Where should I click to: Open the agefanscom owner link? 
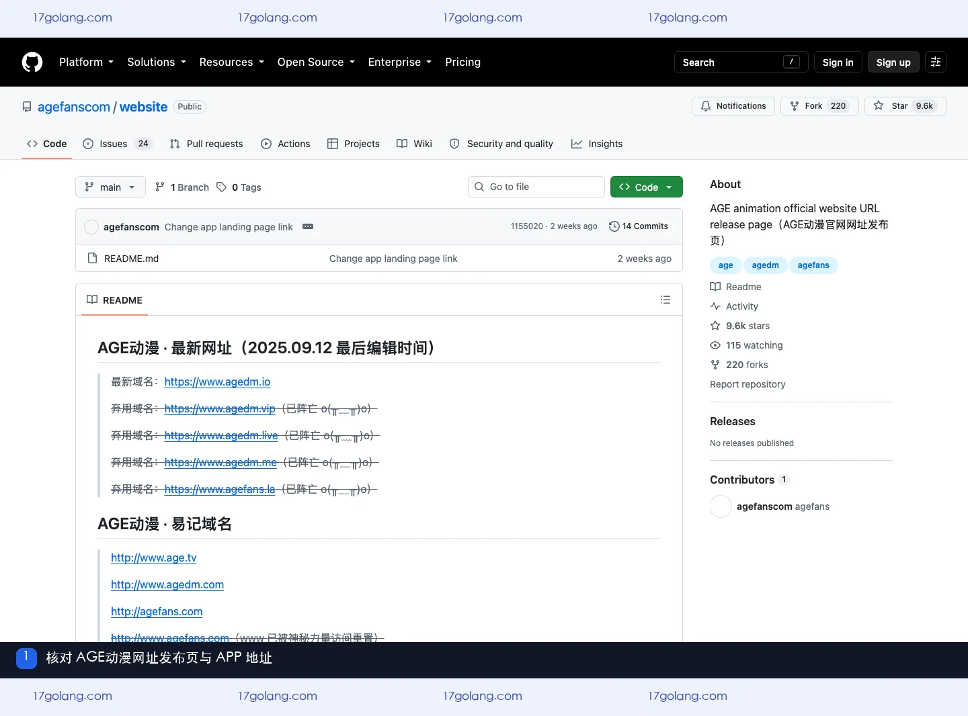pos(74,107)
